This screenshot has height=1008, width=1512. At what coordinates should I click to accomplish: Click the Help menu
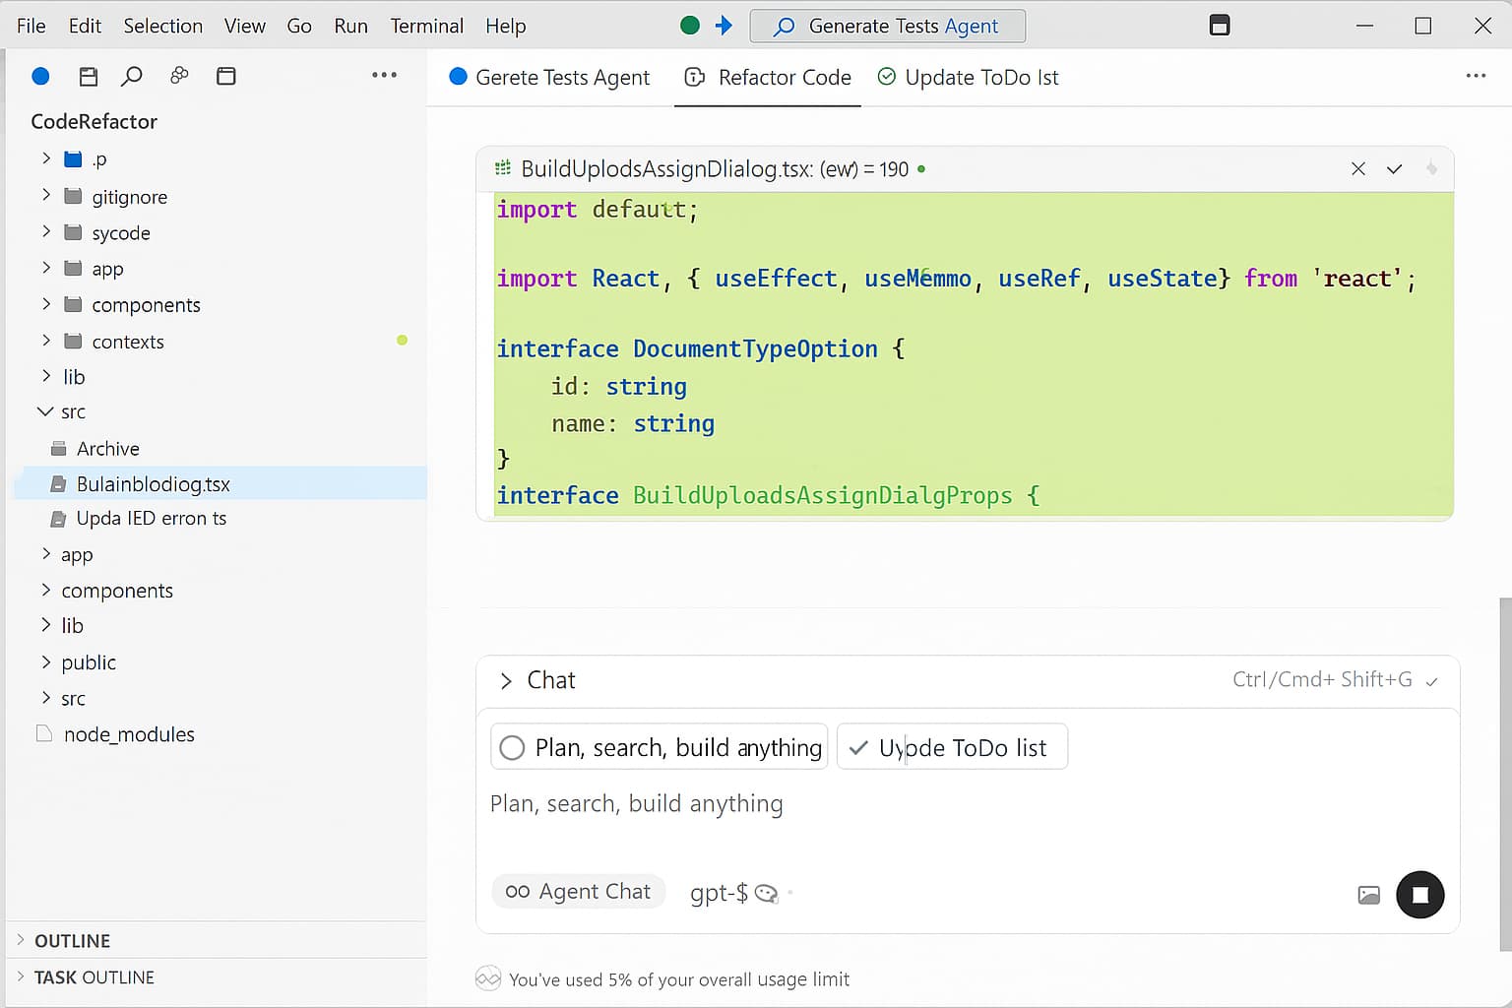tap(505, 26)
